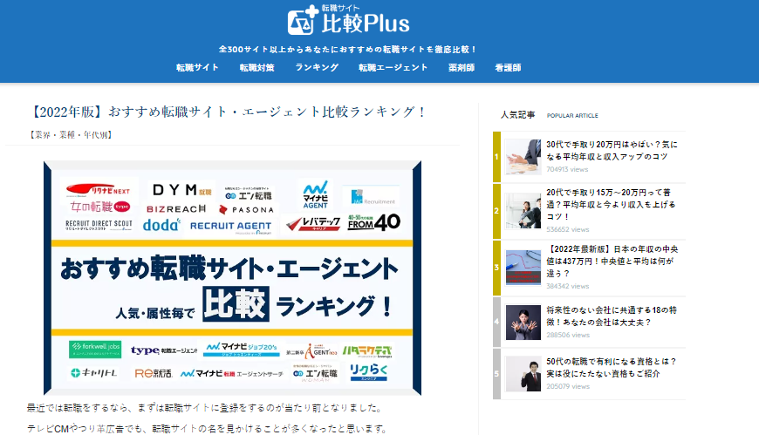Click the エン転職 WOMAN logo
This screenshot has height=435, width=759.
coord(315,375)
